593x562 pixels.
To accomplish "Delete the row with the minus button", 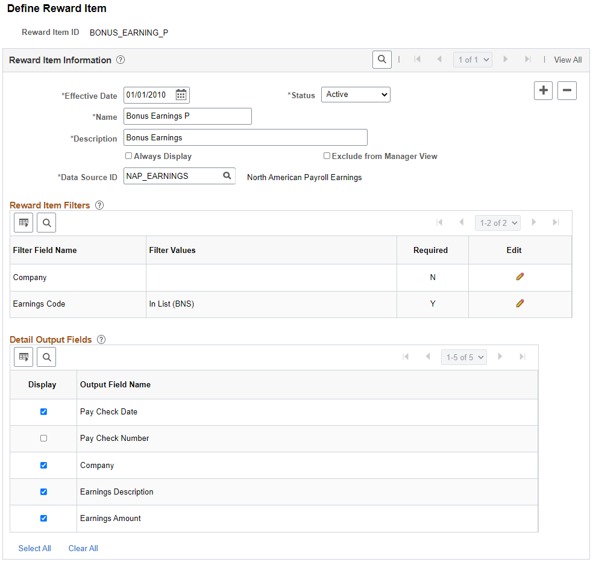I will click(x=567, y=90).
